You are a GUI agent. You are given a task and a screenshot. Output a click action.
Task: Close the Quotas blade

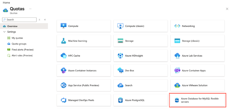227,9
